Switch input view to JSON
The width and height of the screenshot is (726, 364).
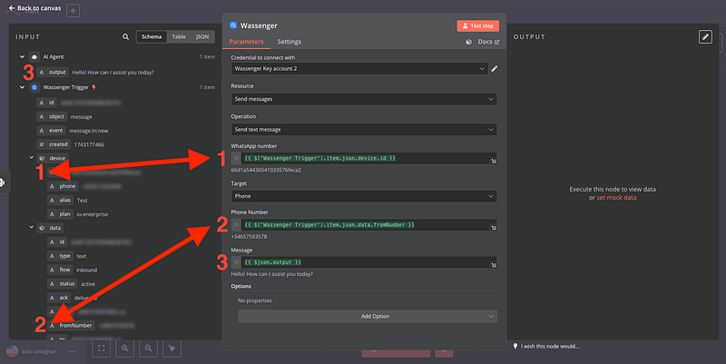point(201,37)
